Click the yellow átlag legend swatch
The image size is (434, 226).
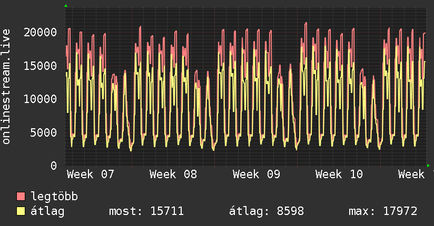click(21, 211)
